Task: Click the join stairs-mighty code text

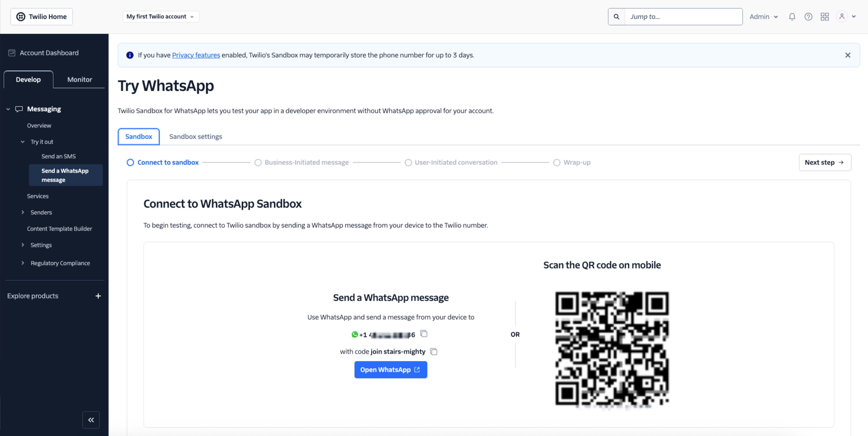Action: (398, 352)
